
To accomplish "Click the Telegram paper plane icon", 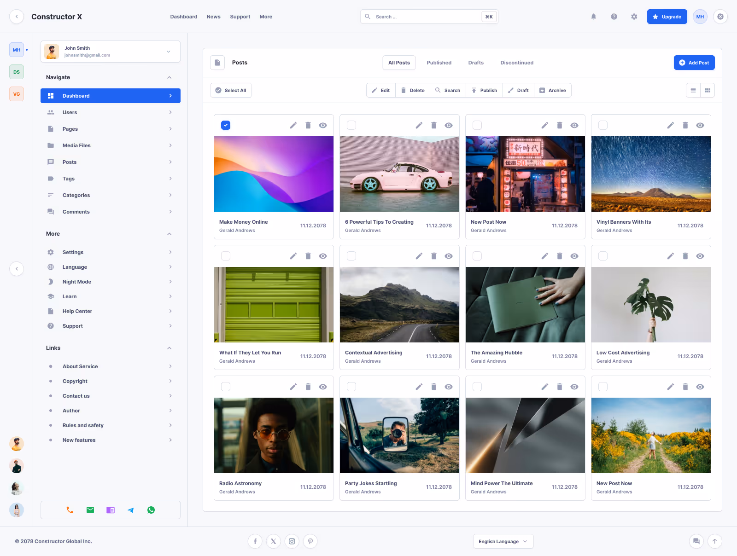I will click(x=131, y=510).
